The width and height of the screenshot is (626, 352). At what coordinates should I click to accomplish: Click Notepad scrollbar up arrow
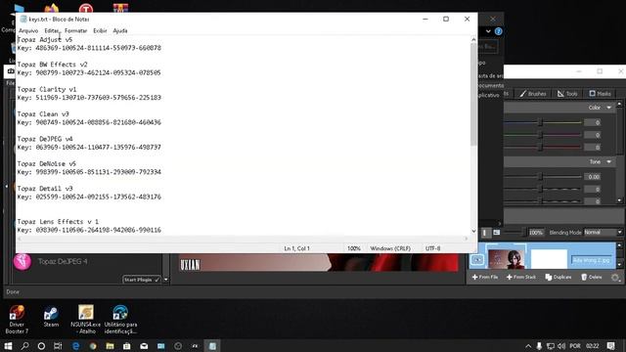pyautogui.click(x=473, y=39)
